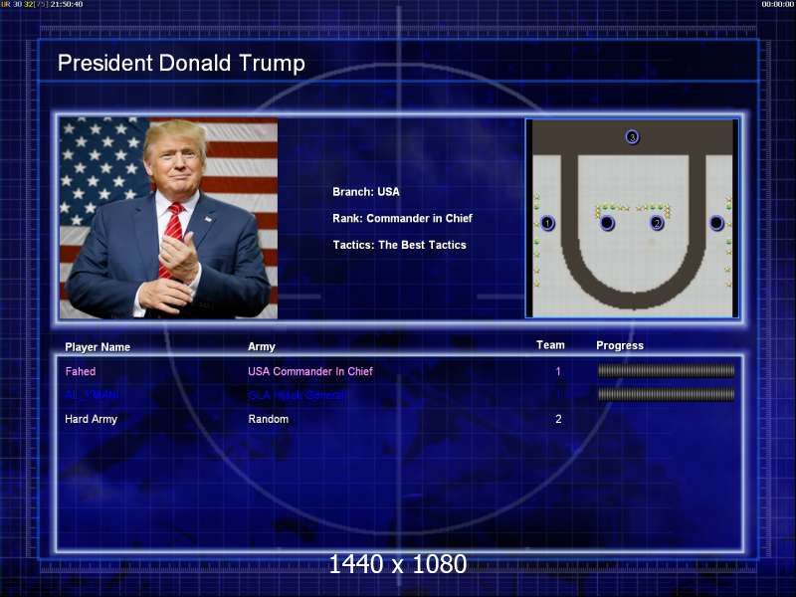The height and width of the screenshot is (597, 796).
Task: Click start position marker 1 on map
Action: (547, 222)
